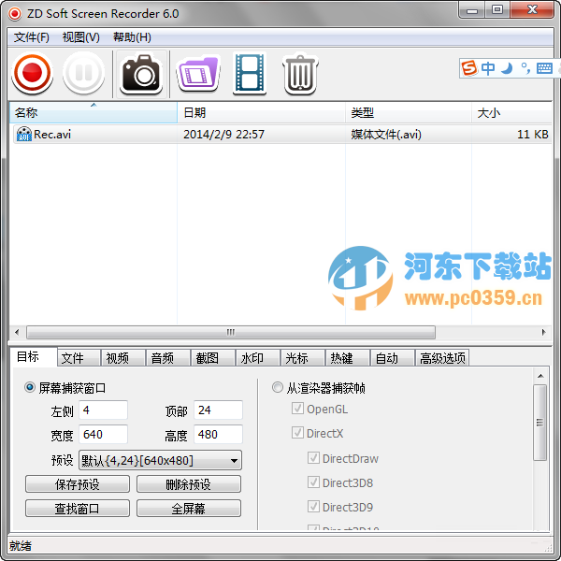Click the 顶部 input field
This screenshot has height=561, width=561.
(218, 410)
